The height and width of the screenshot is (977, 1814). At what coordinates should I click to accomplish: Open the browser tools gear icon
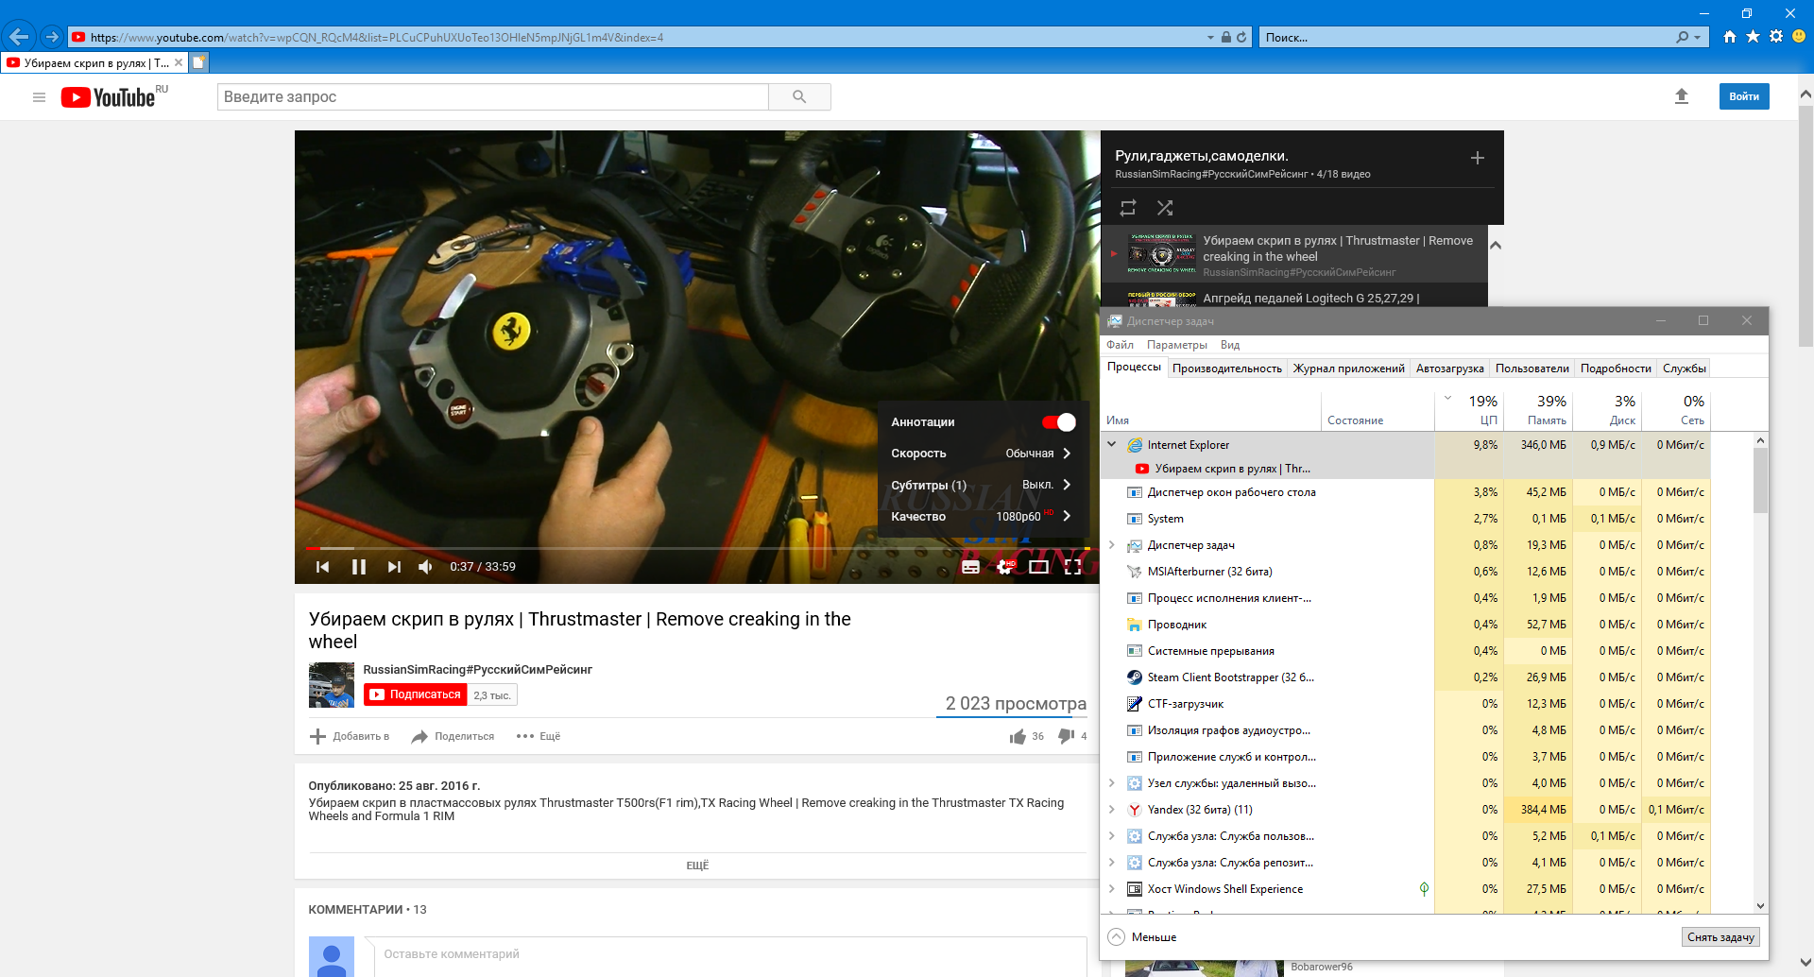tap(1776, 37)
